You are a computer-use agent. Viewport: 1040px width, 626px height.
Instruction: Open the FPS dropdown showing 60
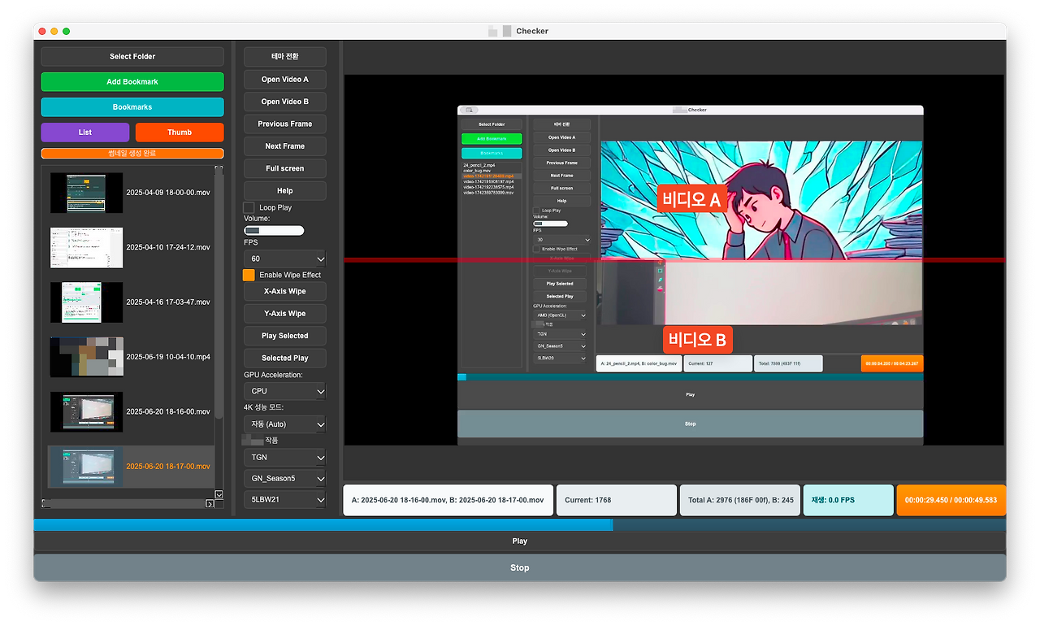click(284, 259)
